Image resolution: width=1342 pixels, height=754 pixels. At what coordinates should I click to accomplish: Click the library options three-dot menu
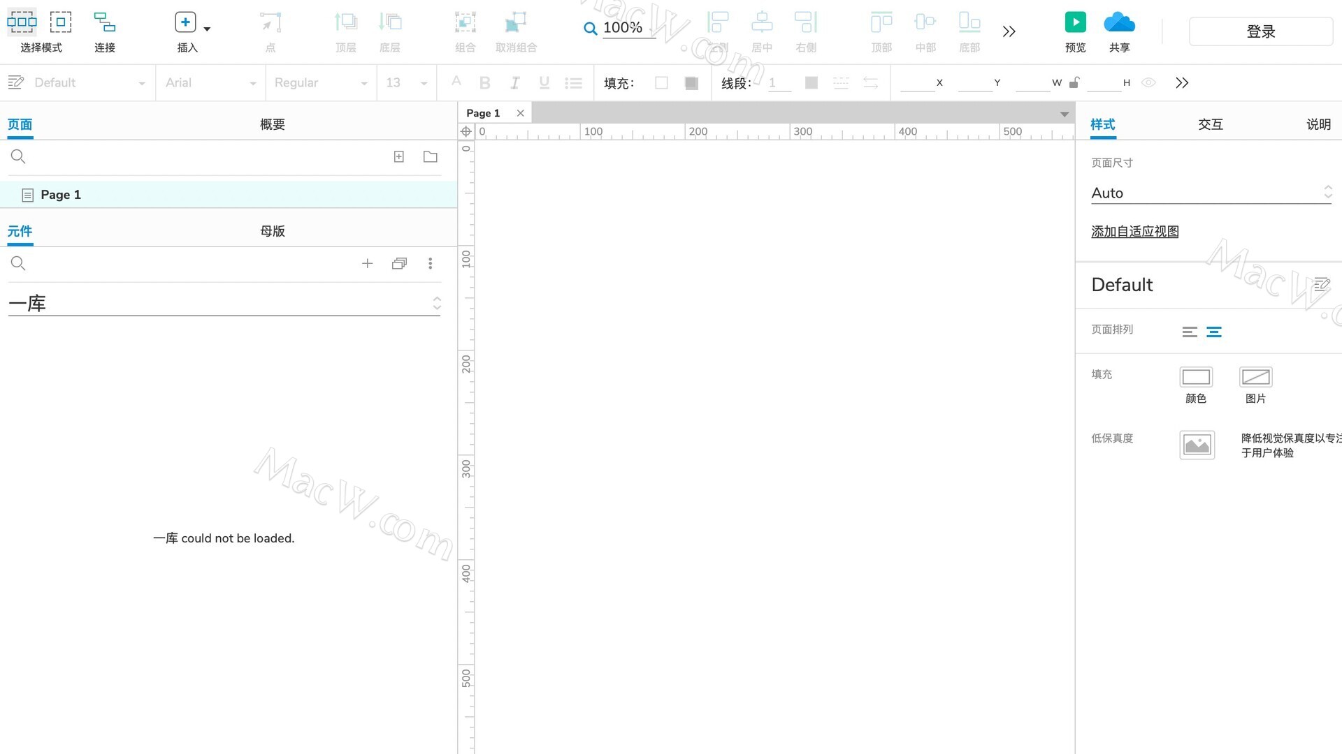click(x=431, y=263)
